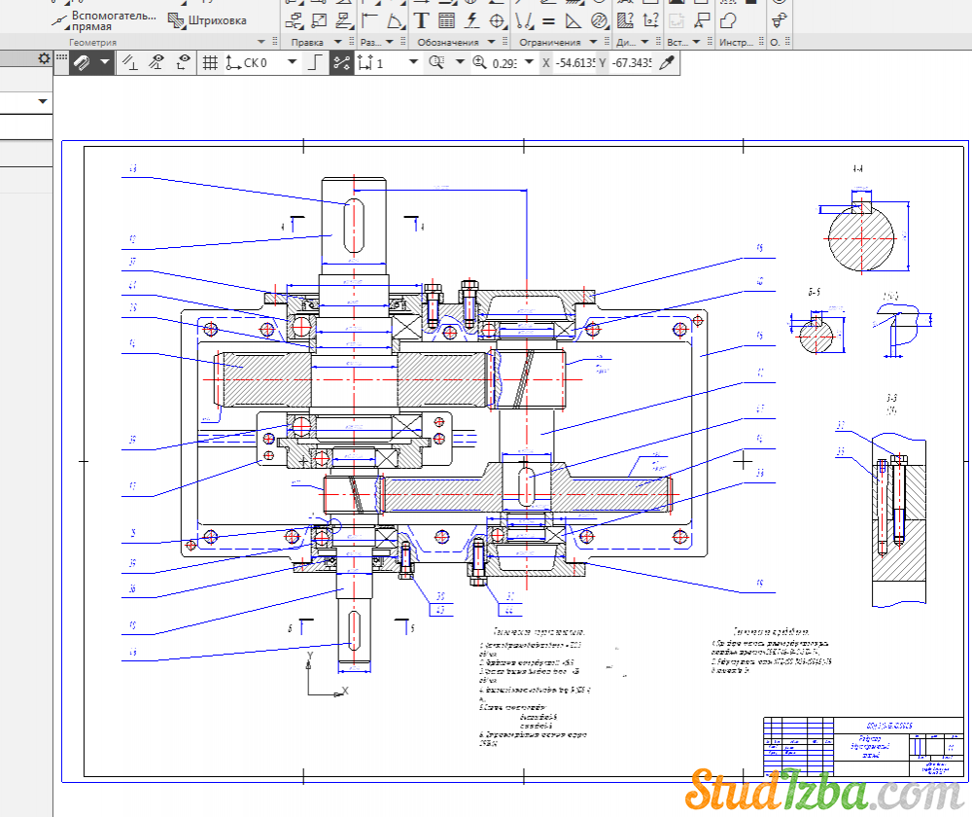972x817 pixels.
Task: Open the Обозначения panel label
Action: click(448, 43)
